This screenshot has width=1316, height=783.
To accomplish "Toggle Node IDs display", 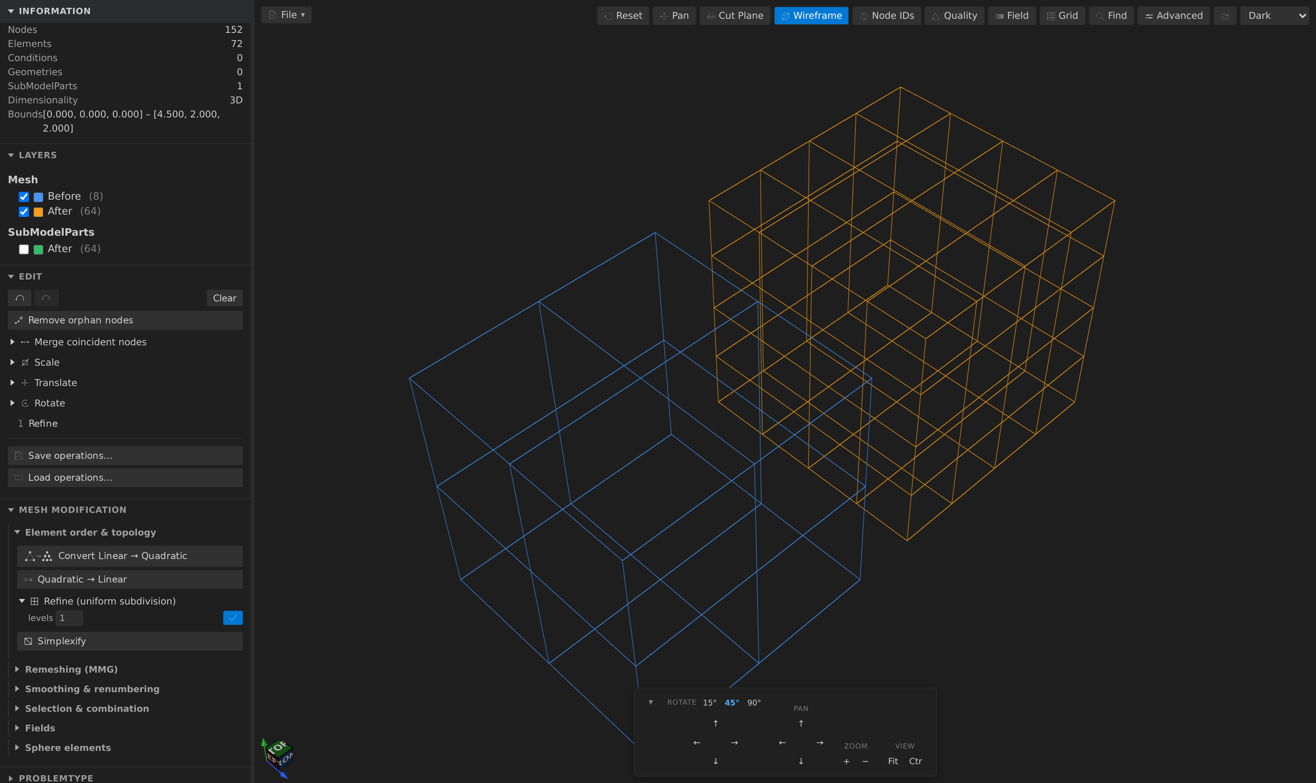I will pos(886,16).
